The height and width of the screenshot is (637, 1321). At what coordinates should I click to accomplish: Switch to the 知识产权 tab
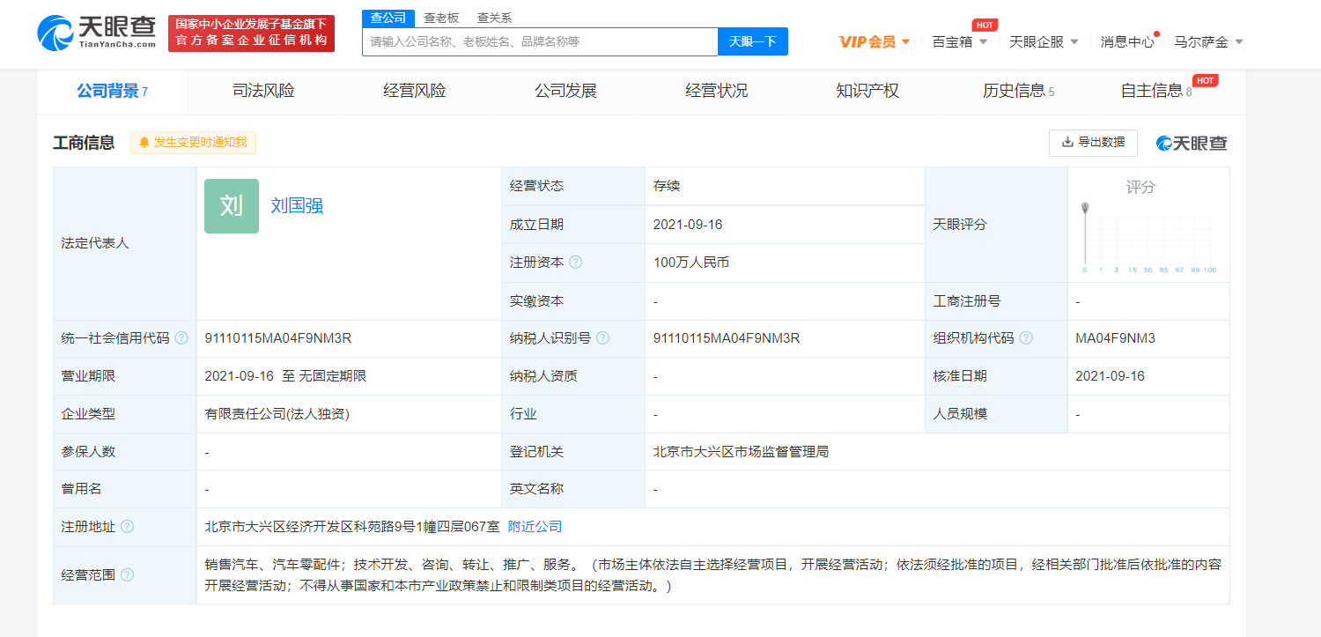(x=867, y=91)
